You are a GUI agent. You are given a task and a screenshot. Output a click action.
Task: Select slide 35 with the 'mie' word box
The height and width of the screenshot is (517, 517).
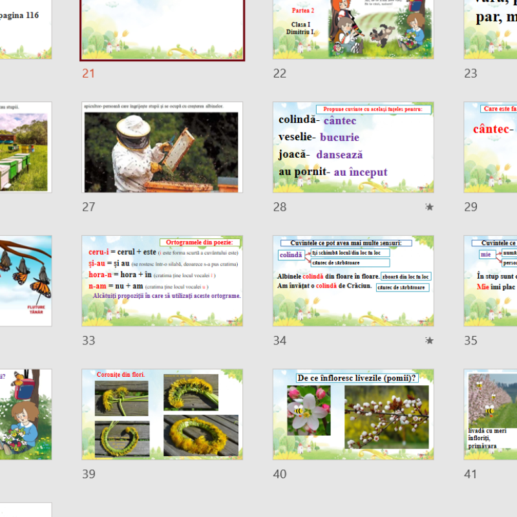click(x=491, y=280)
